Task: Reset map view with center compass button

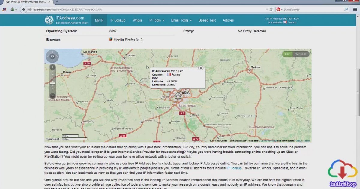Action: click(52, 56)
